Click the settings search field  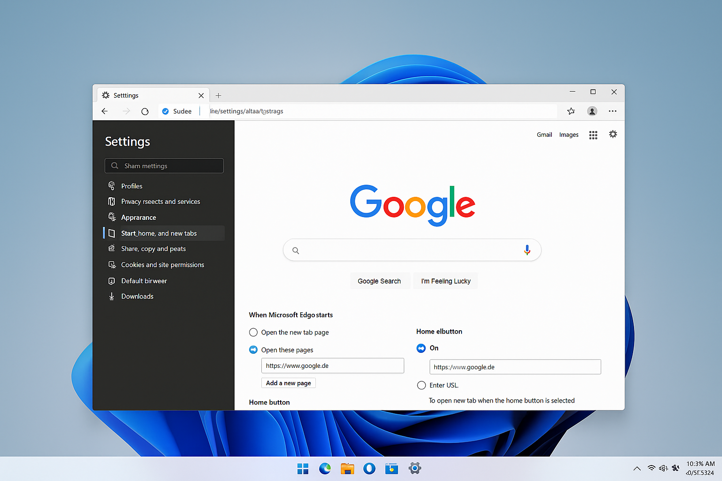(164, 166)
